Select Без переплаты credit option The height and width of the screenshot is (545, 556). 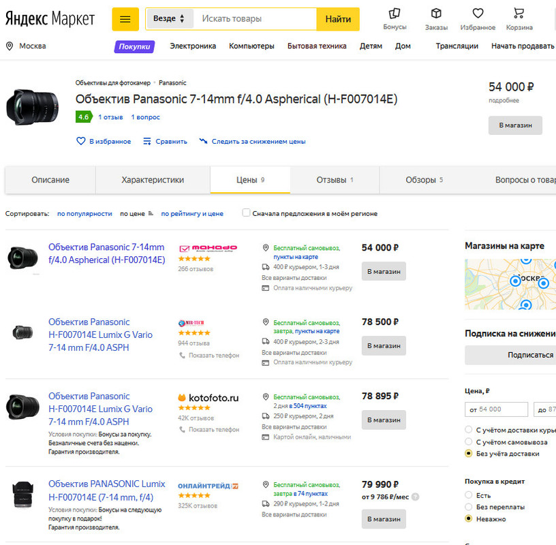(x=468, y=507)
